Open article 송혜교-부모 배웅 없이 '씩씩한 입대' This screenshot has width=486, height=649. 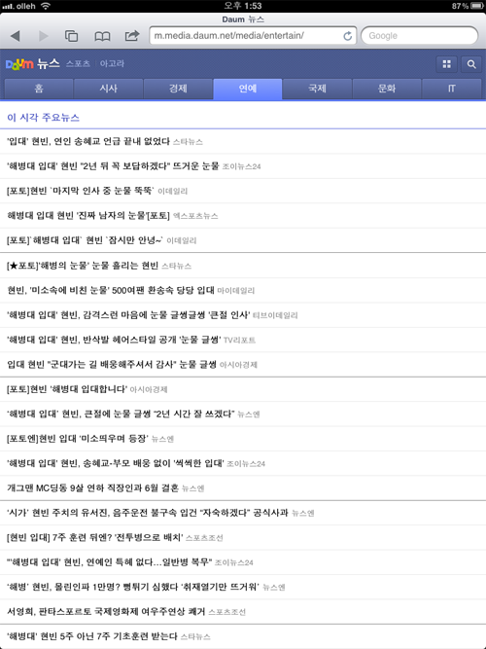pyautogui.click(x=243, y=463)
